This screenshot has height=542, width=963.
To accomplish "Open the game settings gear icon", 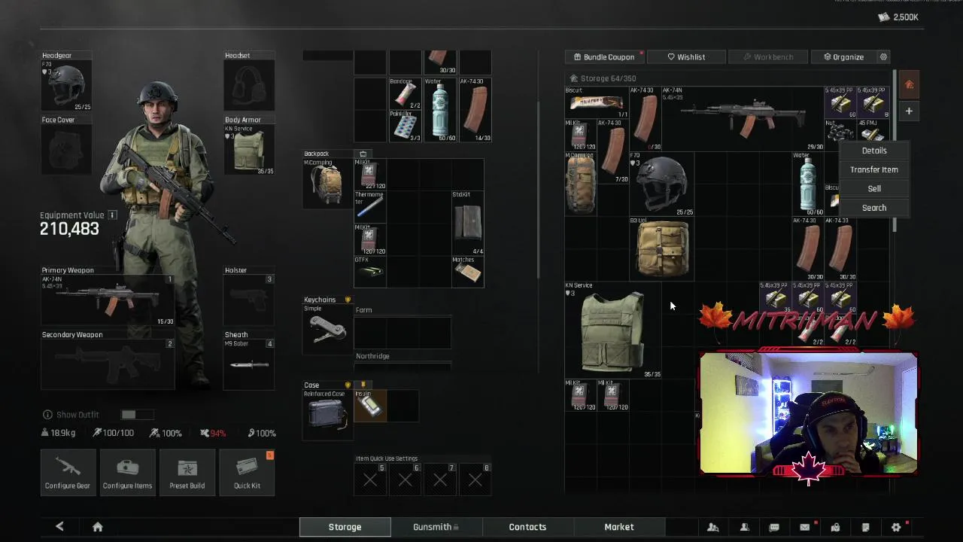I will [896, 527].
